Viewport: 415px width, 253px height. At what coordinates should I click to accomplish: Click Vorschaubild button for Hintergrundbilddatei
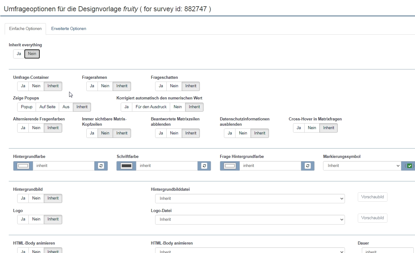coord(372,197)
